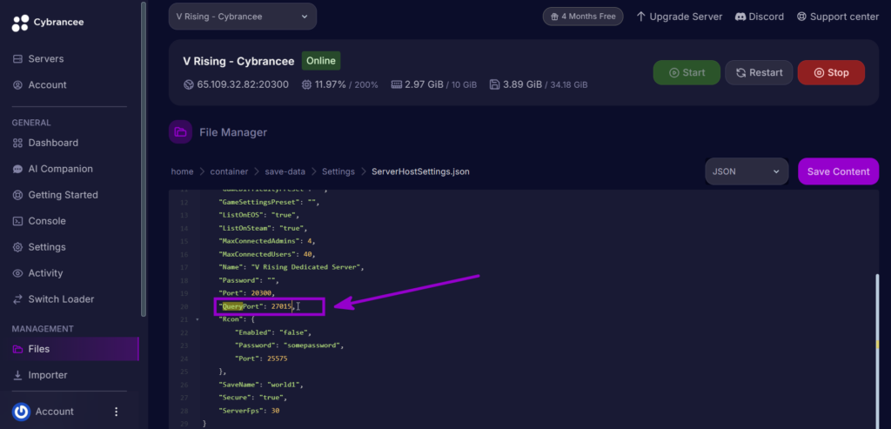This screenshot has height=429, width=891.
Task: Click Save Content button
Action: pyautogui.click(x=838, y=171)
